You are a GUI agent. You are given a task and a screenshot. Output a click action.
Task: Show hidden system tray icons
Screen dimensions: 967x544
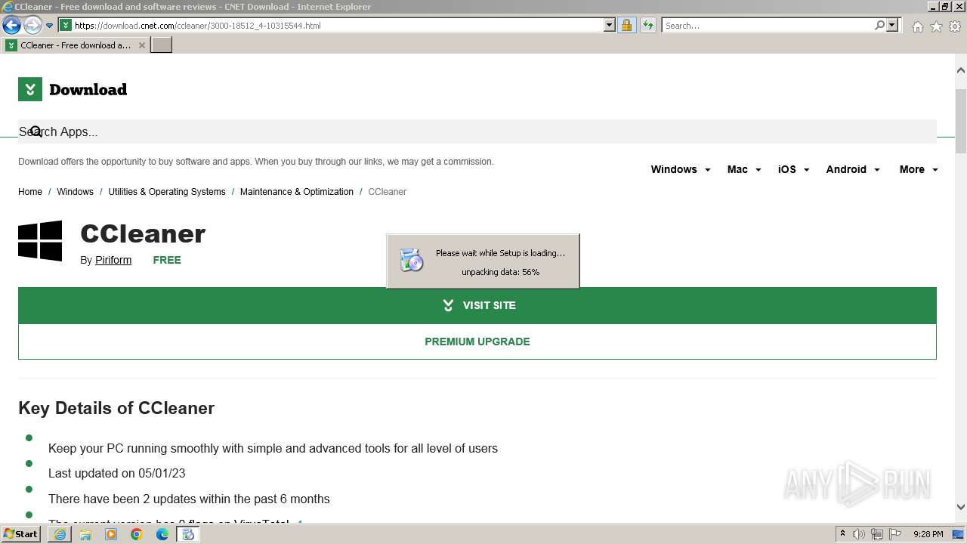click(x=842, y=534)
